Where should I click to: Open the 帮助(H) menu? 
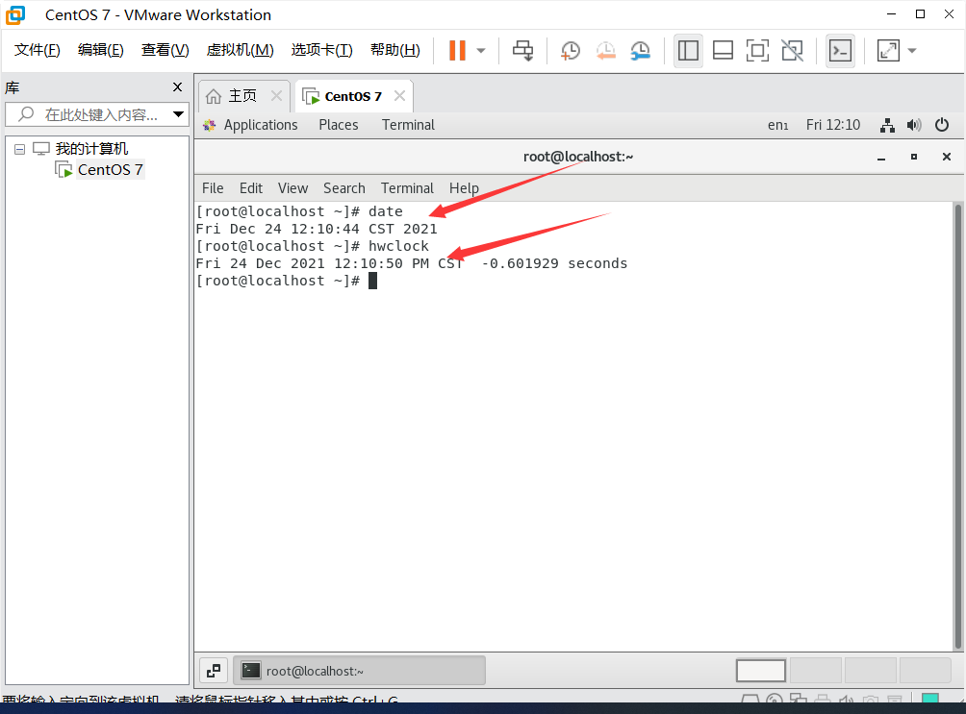pyautogui.click(x=394, y=50)
